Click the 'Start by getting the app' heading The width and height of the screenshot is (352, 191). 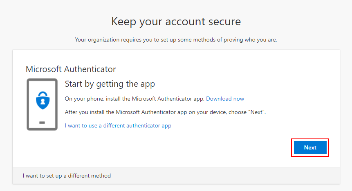(x=110, y=84)
